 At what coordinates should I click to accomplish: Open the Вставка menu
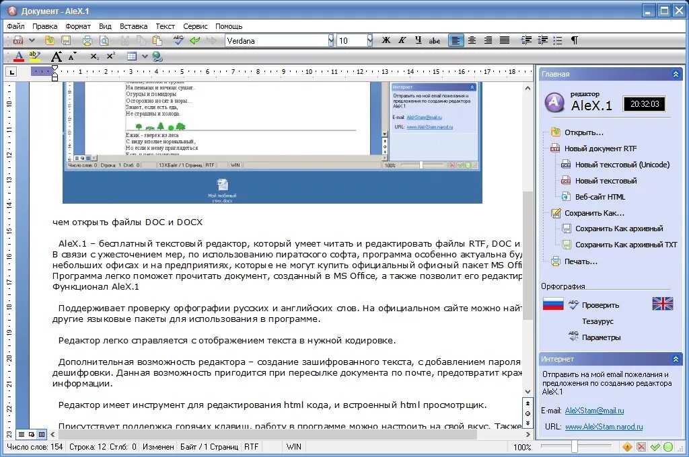tap(134, 26)
